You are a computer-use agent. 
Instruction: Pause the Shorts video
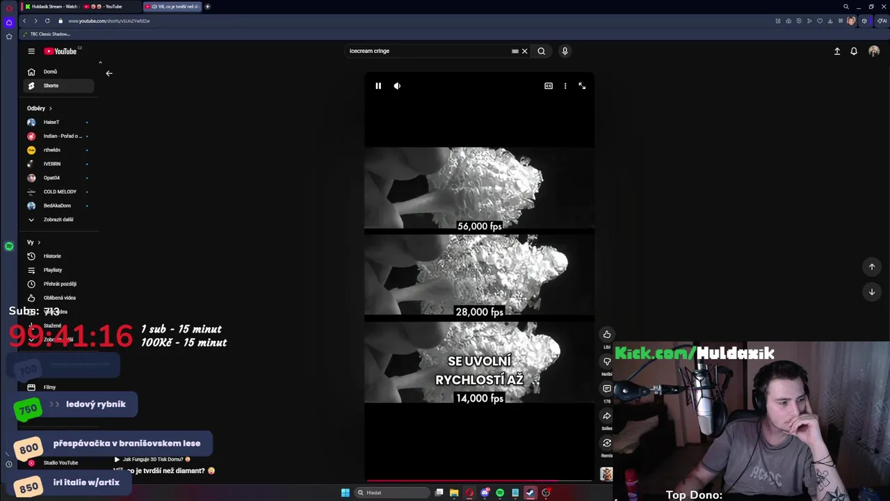378,86
